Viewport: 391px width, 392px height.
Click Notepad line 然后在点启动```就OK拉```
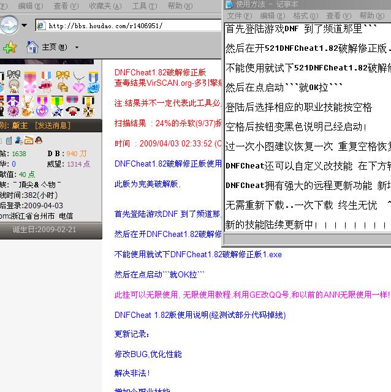tap(284, 88)
